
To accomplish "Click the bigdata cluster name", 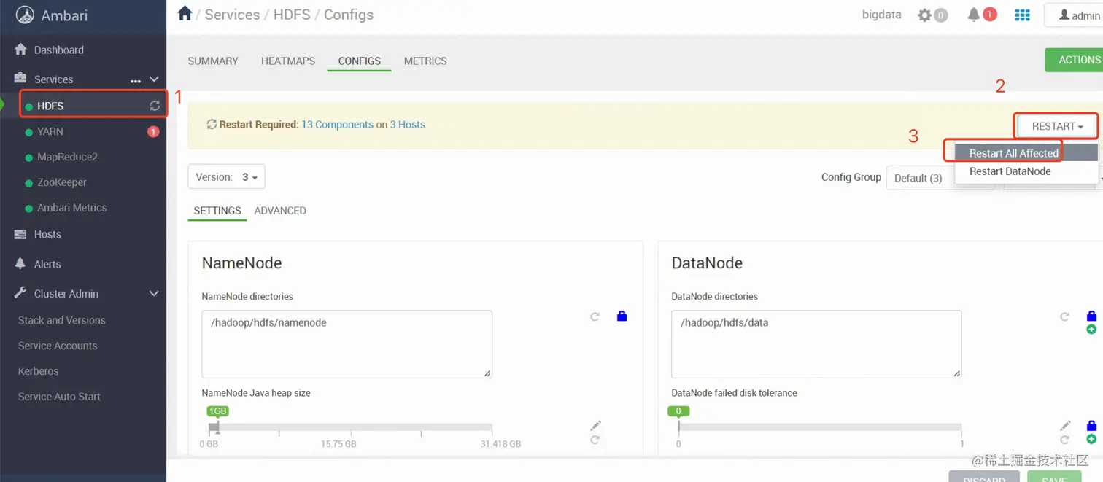I will pos(881,15).
